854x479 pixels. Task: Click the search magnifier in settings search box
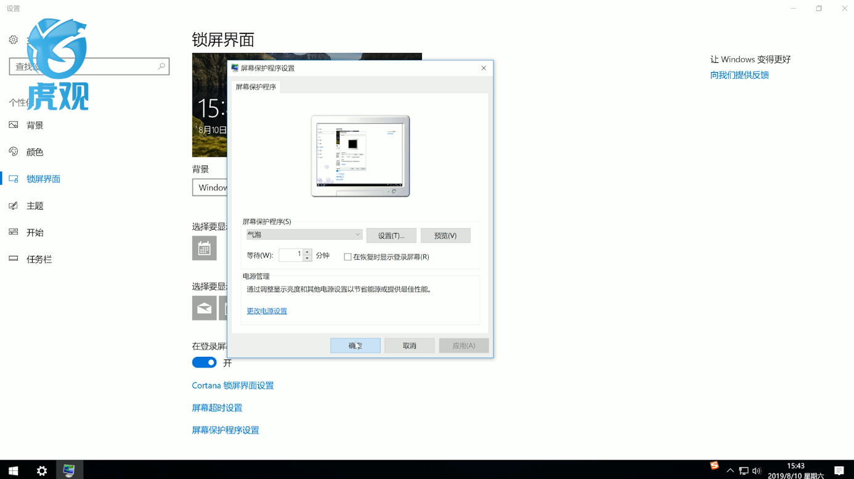[x=161, y=66]
